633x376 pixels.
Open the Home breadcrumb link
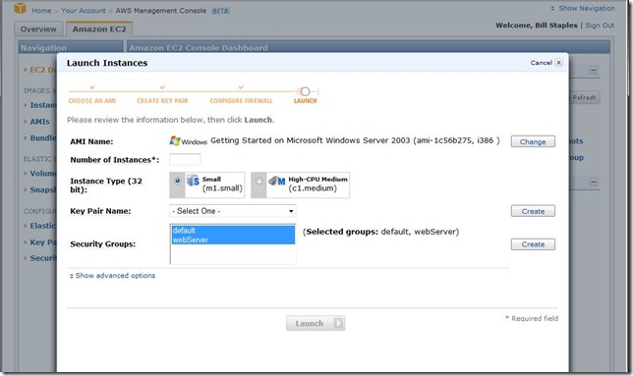(41, 11)
